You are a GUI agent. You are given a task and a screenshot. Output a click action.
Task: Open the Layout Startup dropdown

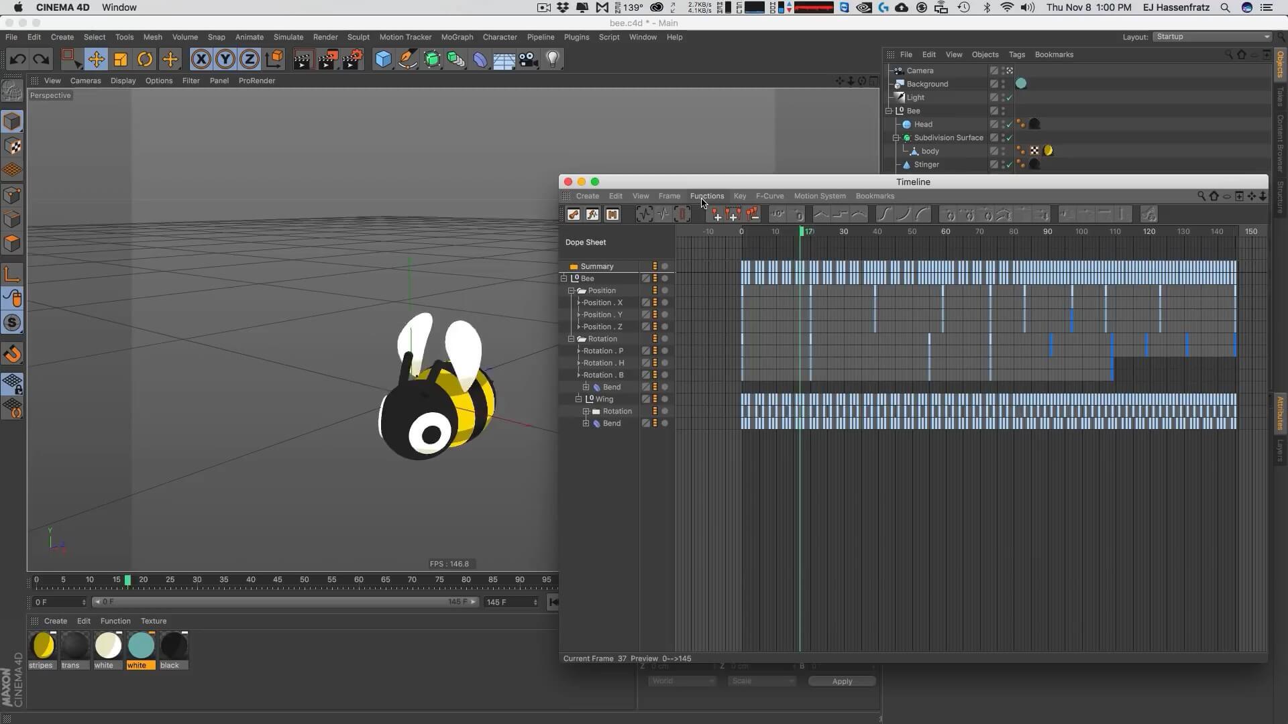[x=1212, y=37]
